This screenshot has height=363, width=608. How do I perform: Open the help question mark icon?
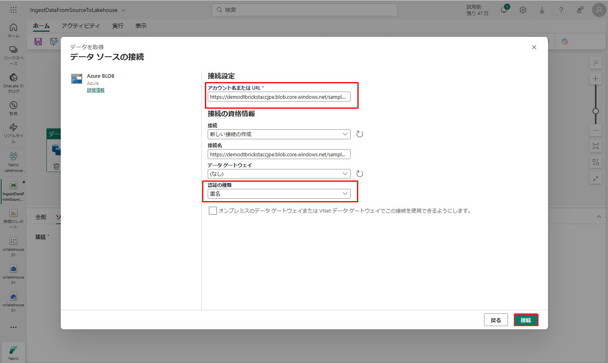561,10
